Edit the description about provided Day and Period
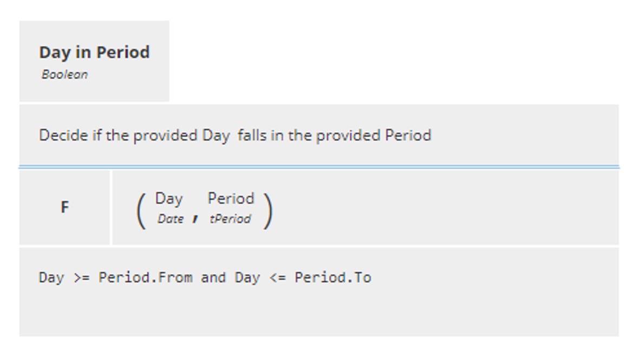The width and height of the screenshot is (639, 337). click(x=235, y=135)
